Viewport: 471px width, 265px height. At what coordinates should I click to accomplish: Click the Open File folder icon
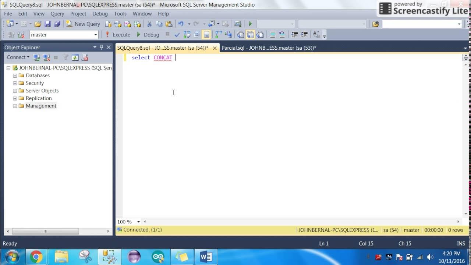[38, 24]
